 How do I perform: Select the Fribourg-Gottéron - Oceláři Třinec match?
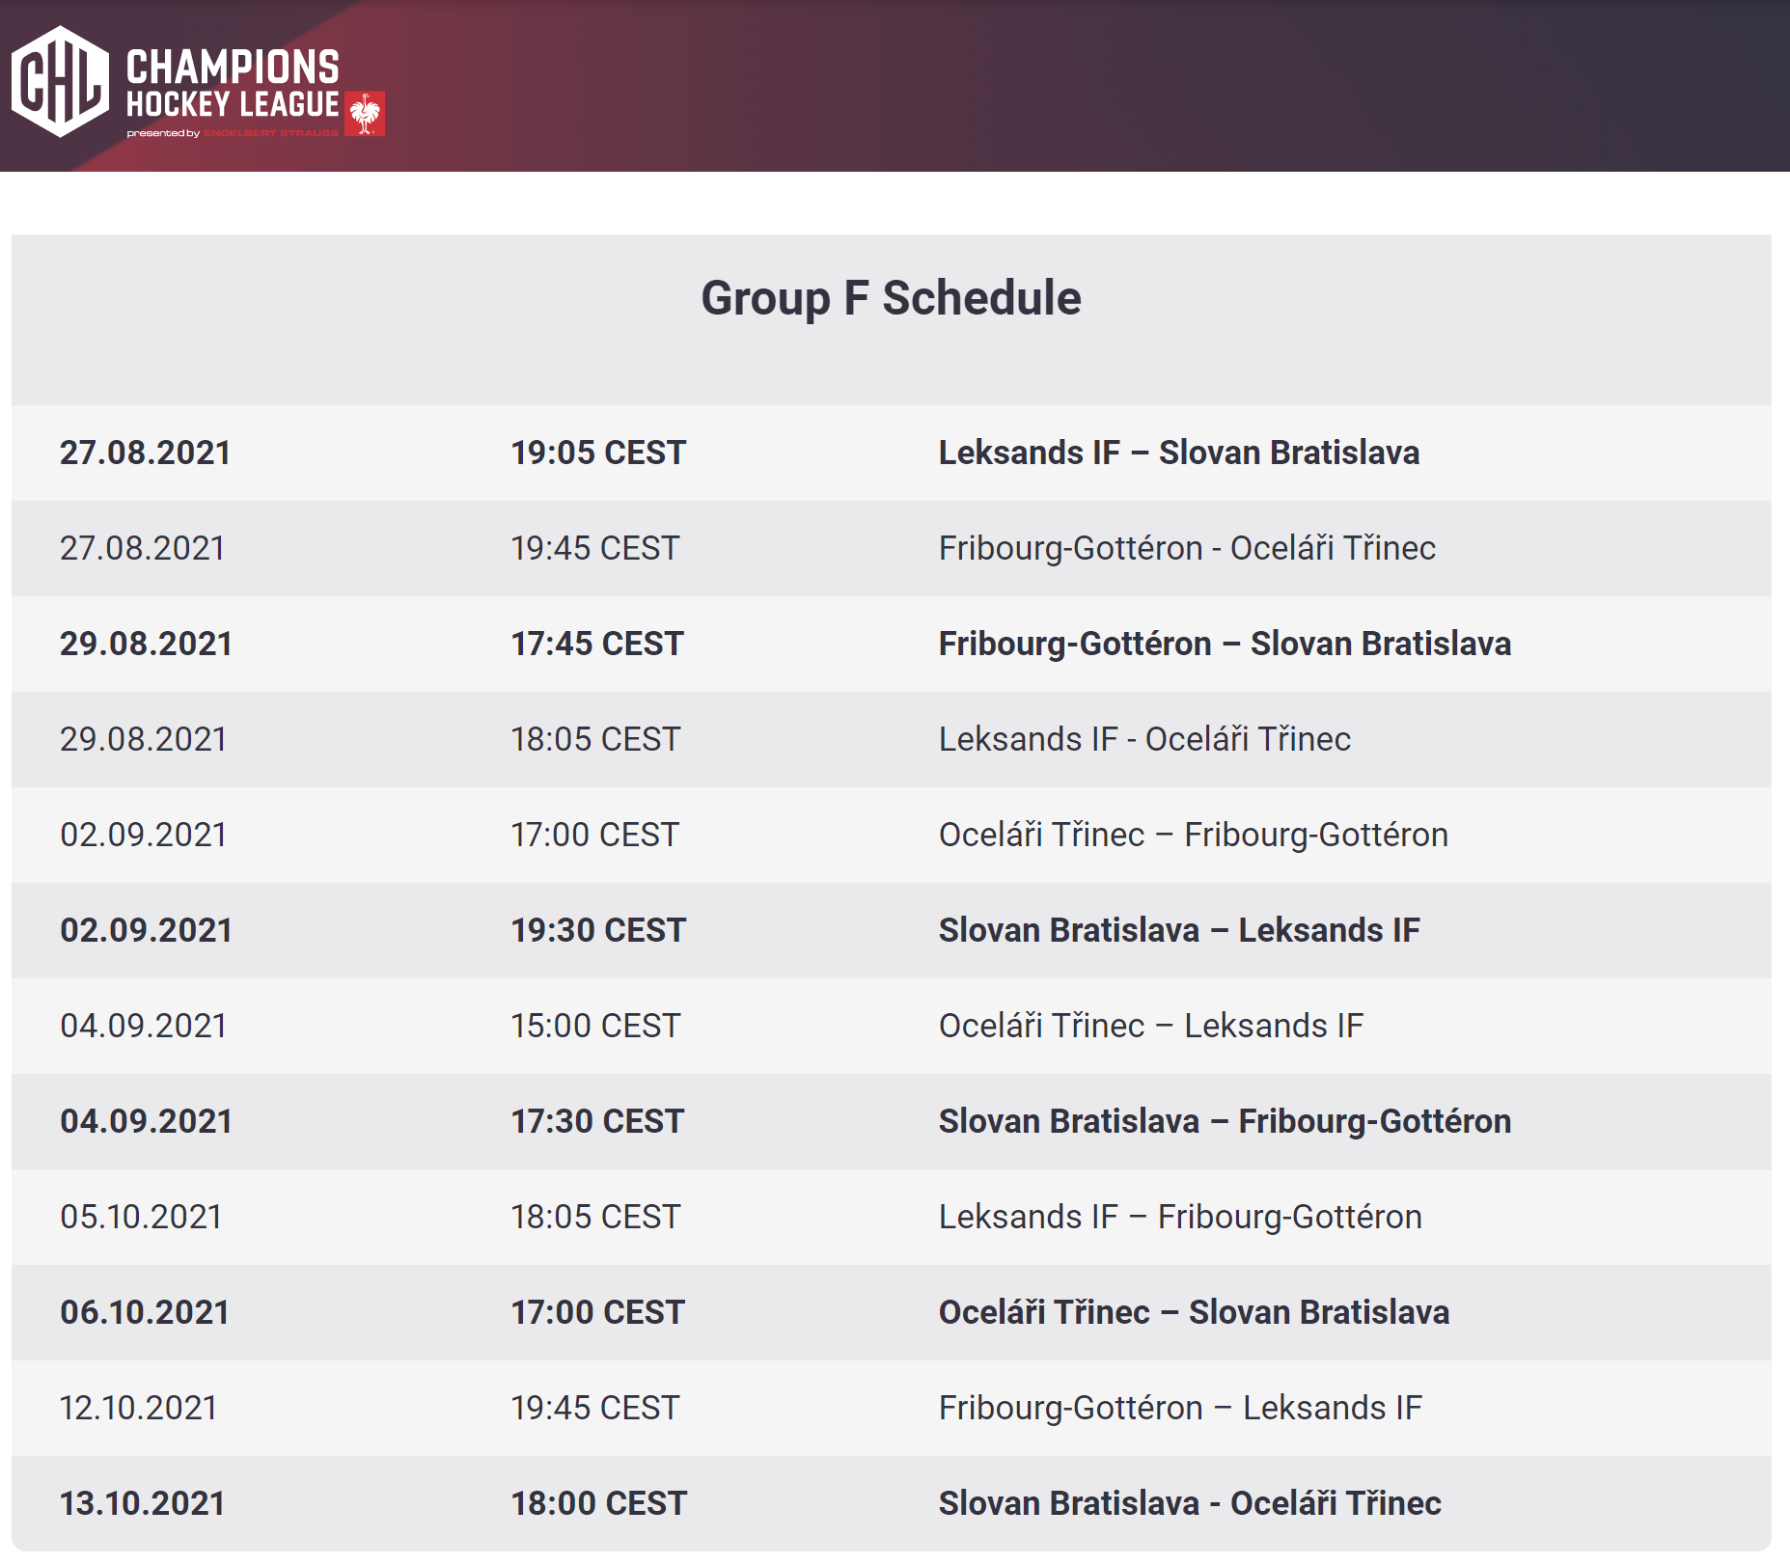pos(1187,548)
